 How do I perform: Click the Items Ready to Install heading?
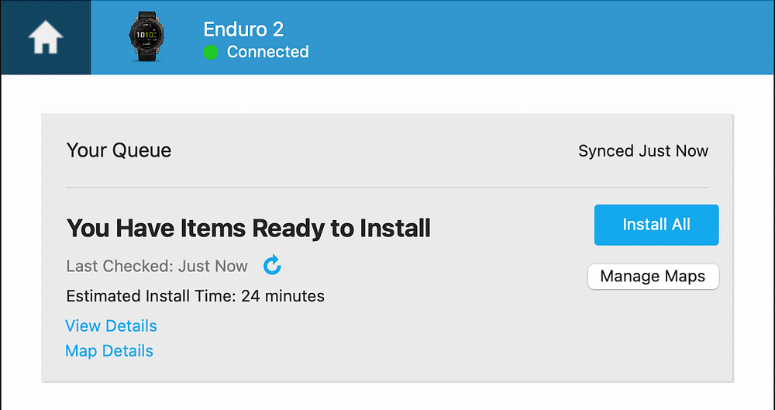[248, 229]
